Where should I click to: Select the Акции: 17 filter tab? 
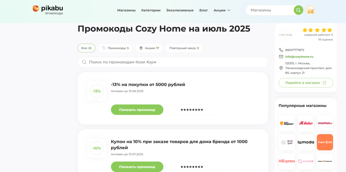pyautogui.click(x=149, y=48)
